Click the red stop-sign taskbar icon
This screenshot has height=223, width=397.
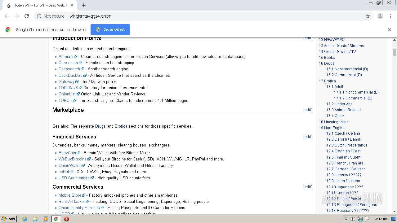66,219
